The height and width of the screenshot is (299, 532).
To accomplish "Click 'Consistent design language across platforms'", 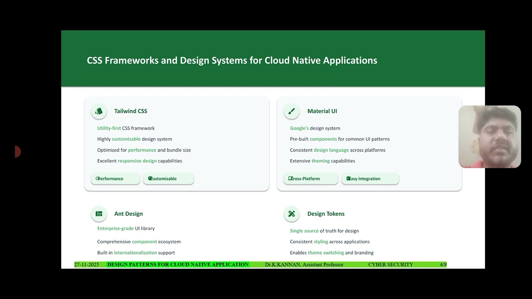I will [x=337, y=150].
